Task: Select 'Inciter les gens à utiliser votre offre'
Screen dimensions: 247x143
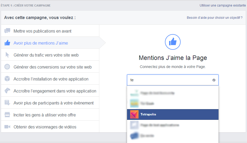Action: click(50, 115)
